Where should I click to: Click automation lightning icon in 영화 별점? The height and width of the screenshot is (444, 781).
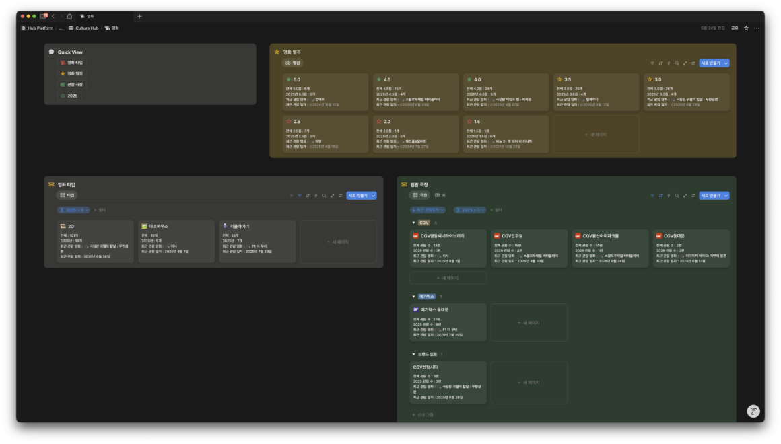[x=669, y=63]
